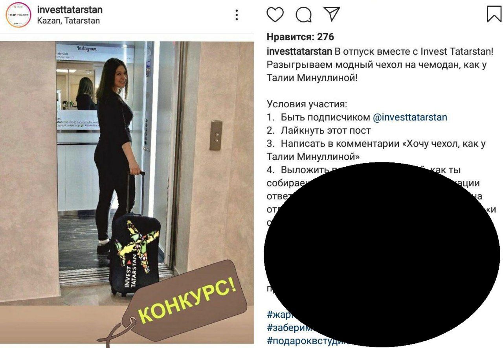Screen dimensions: 503x348
Task: Tap the Instagram logo in the mirror
Action: pyautogui.click(x=86, y=48)
